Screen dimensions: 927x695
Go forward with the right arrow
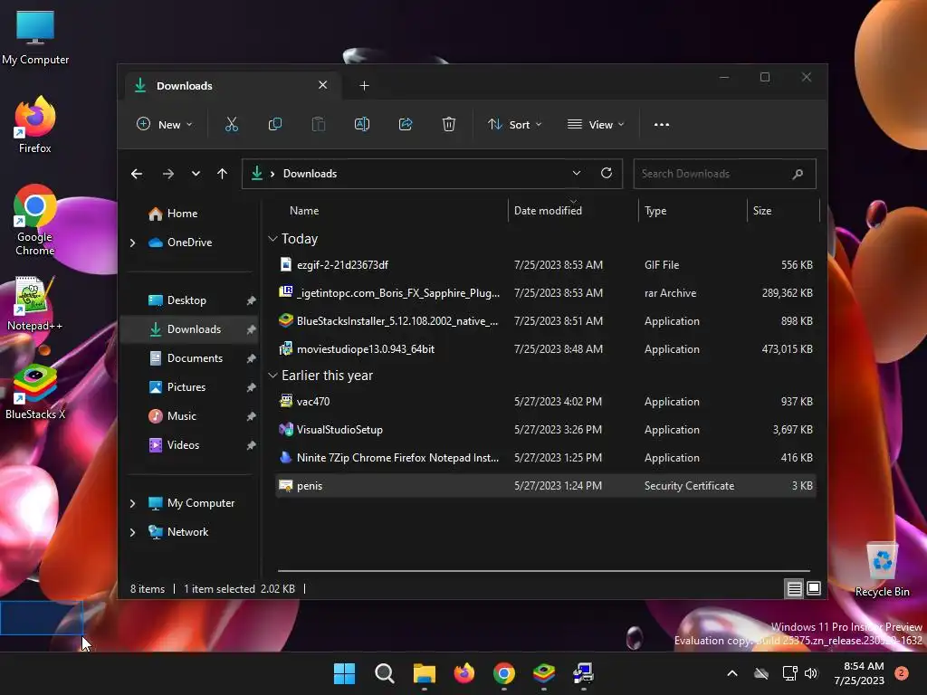point(167,174)
